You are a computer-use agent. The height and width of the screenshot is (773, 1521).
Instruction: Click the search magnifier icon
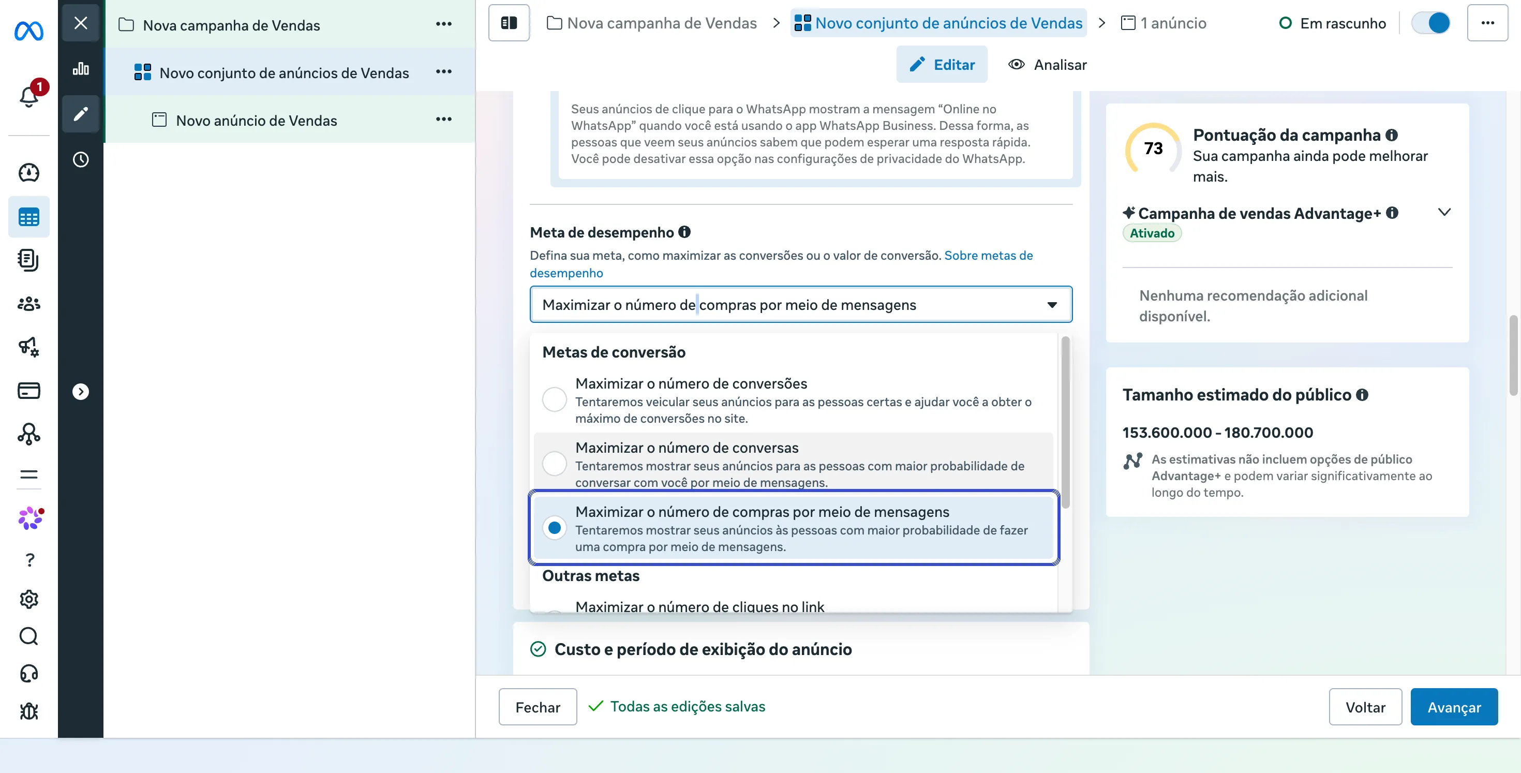pos(29,636)
